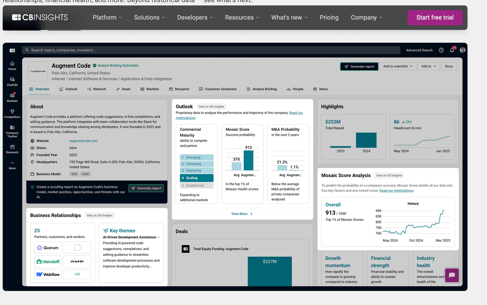
Task: Switch to the Customer Sentiment tab
Action: coord(218,89)
